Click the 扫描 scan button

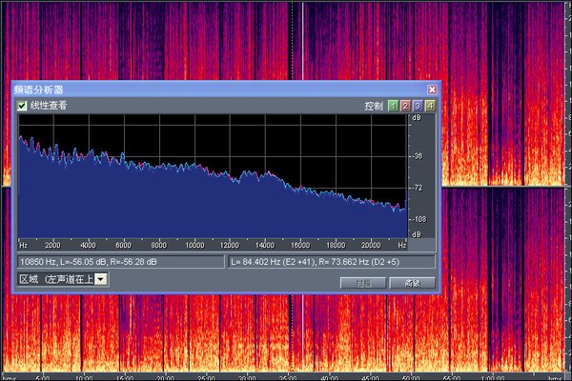[x=362, y=283]
